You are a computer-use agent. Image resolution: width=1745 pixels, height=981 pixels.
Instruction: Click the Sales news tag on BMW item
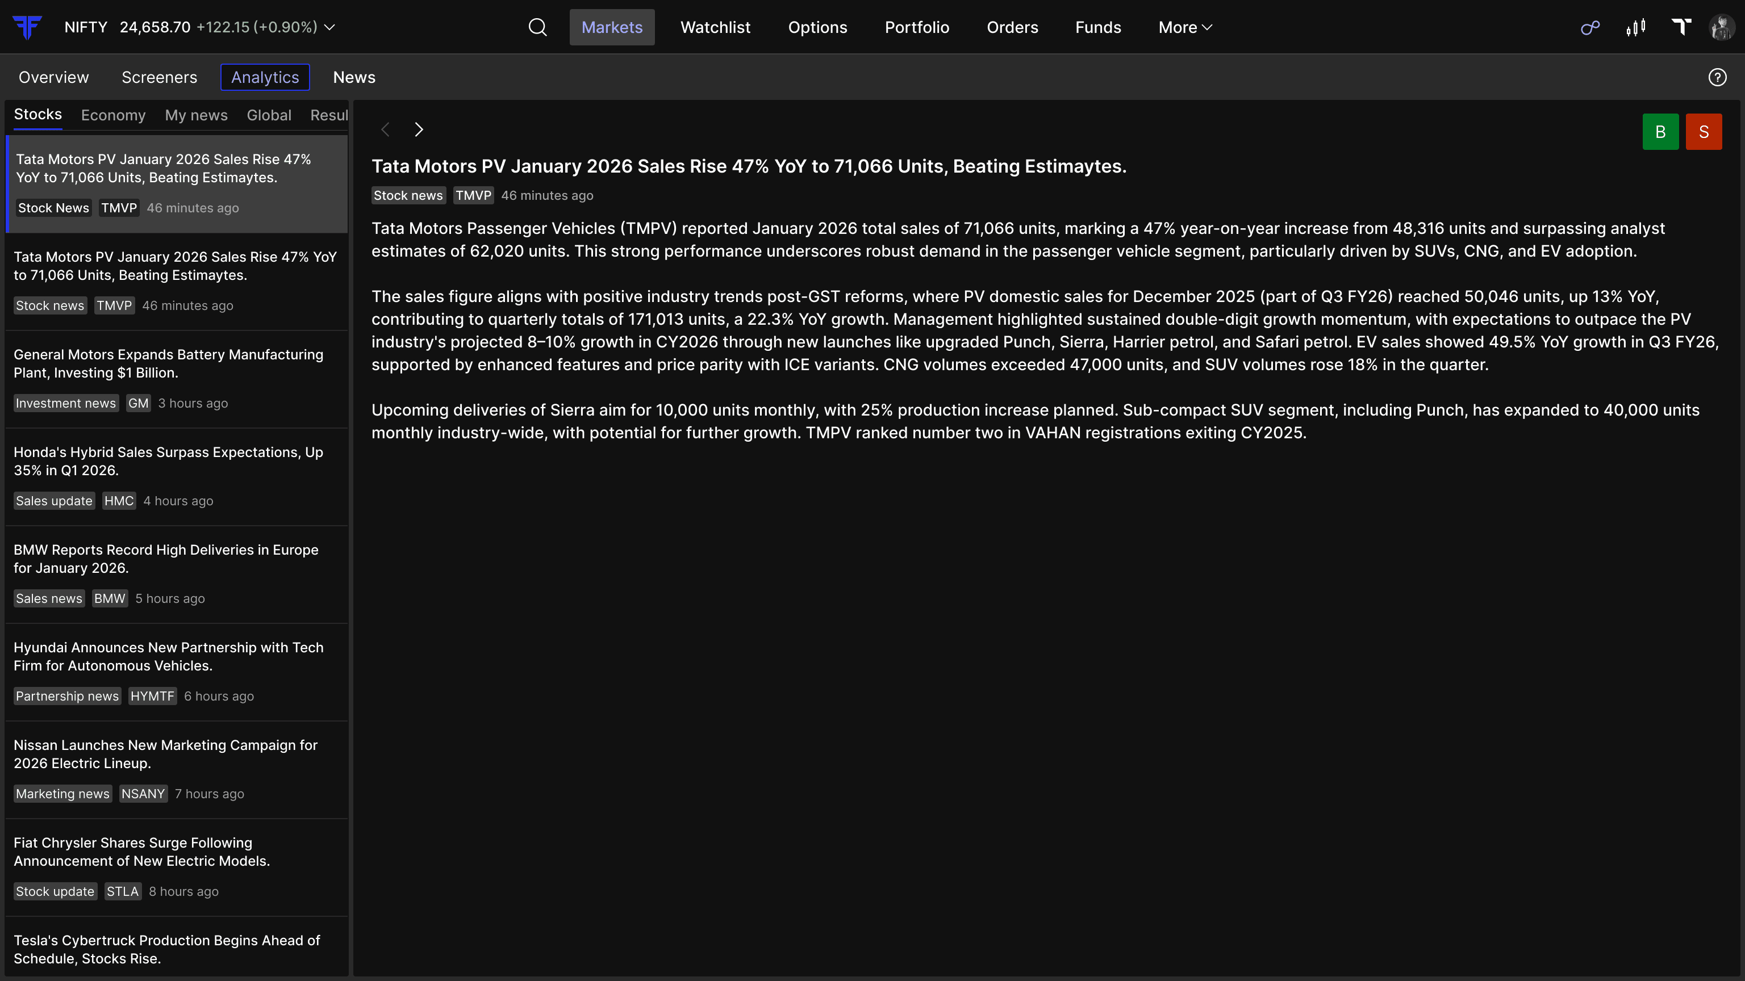point(49,598)
